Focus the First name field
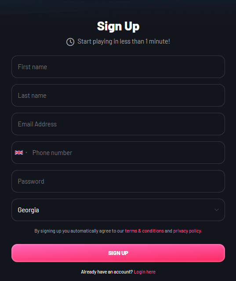This screenshot has height=281, width=236. tap(118, 67)
